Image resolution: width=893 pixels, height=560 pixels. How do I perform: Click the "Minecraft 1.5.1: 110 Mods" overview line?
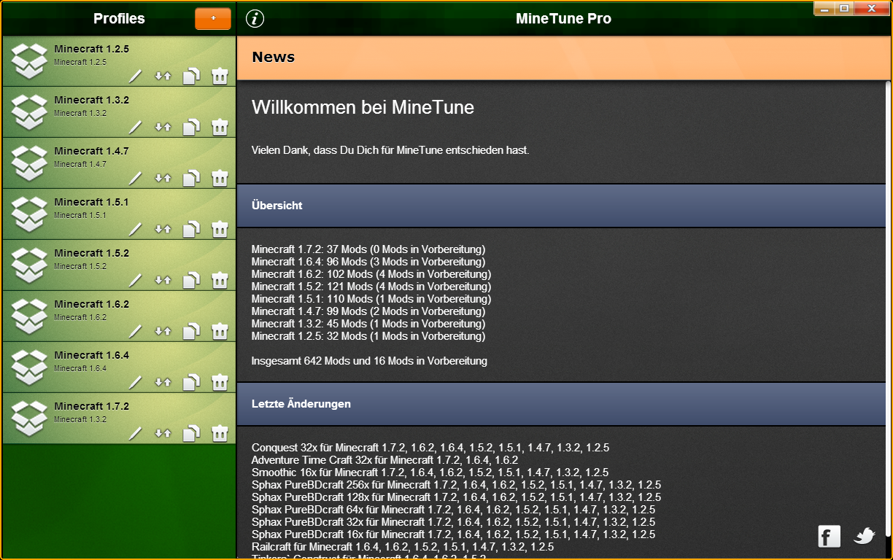coord(371,299)
